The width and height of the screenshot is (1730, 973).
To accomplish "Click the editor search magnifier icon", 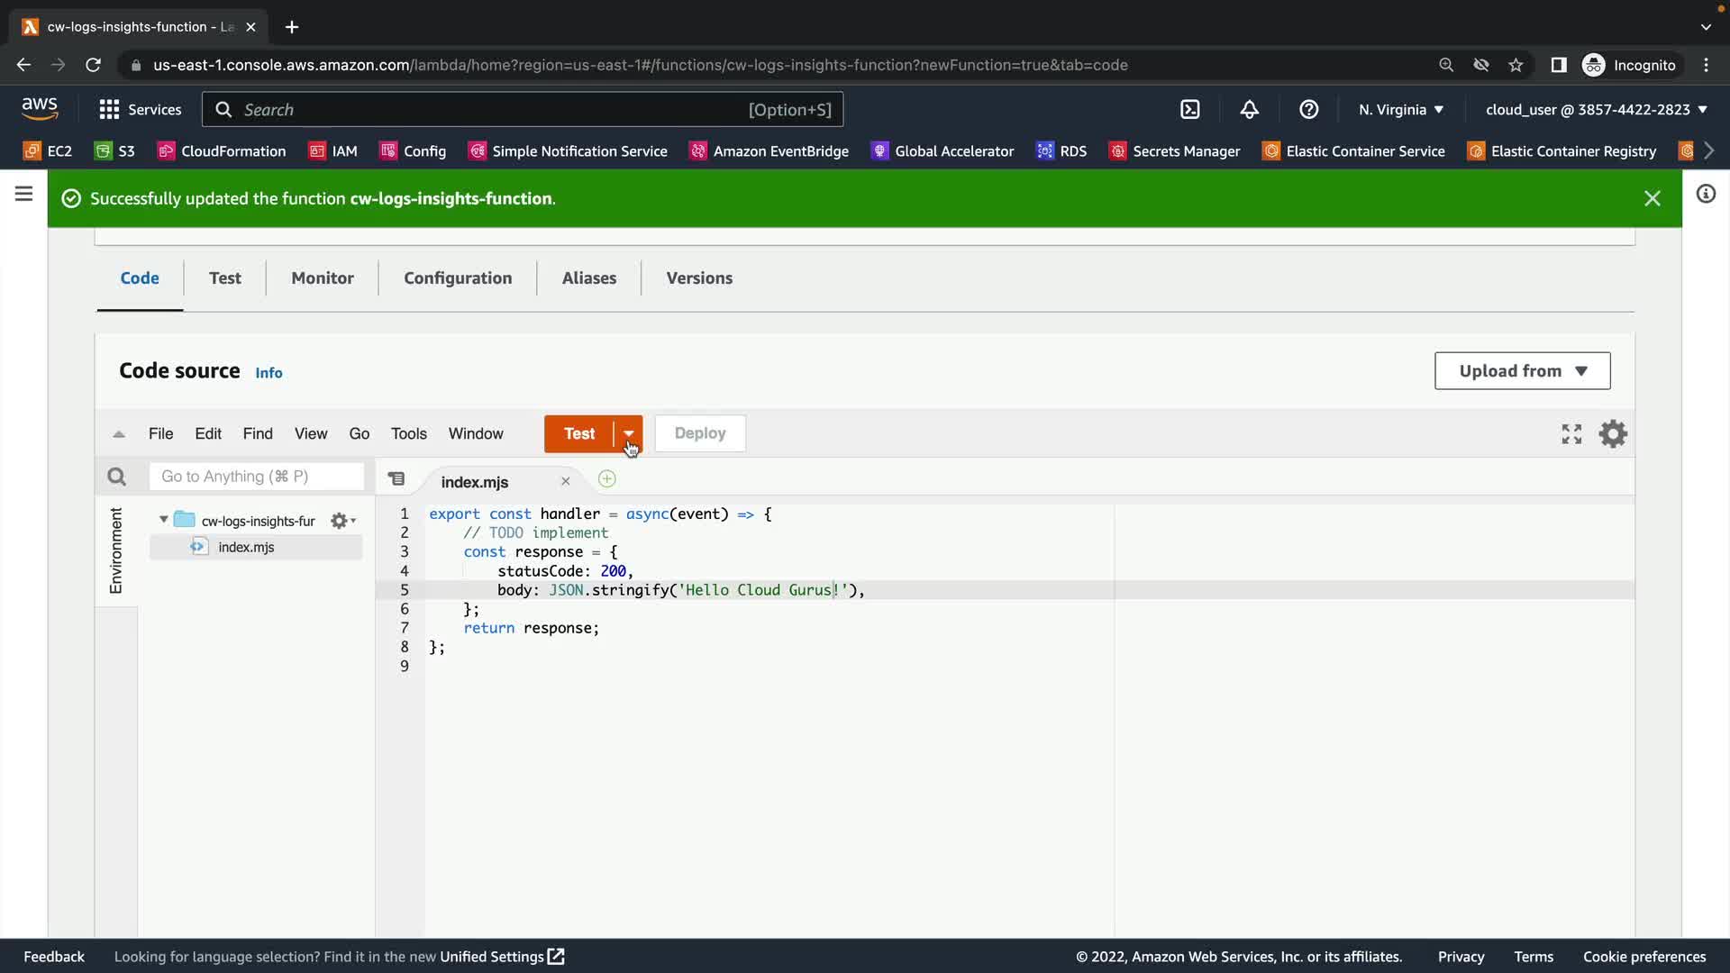I will (x=116, y=477).
